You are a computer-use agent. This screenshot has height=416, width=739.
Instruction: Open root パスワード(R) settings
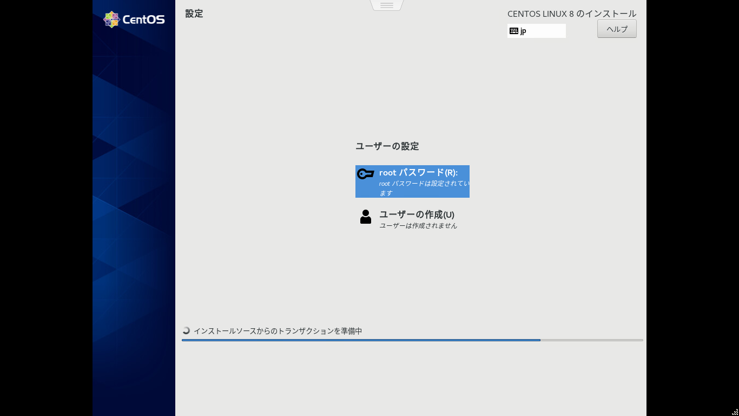click(x=412, y=181)
